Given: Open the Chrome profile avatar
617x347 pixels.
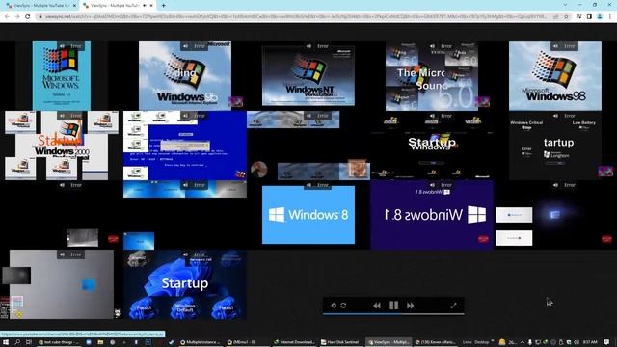Looking at the screenshot, I should point(600,17).
